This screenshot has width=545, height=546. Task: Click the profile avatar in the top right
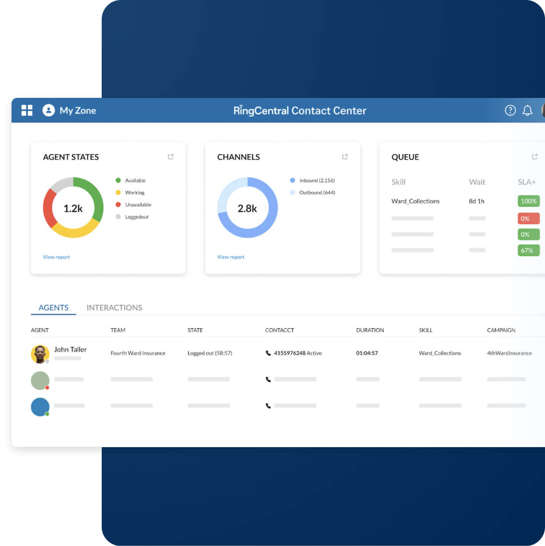click(x=543, y=110)
